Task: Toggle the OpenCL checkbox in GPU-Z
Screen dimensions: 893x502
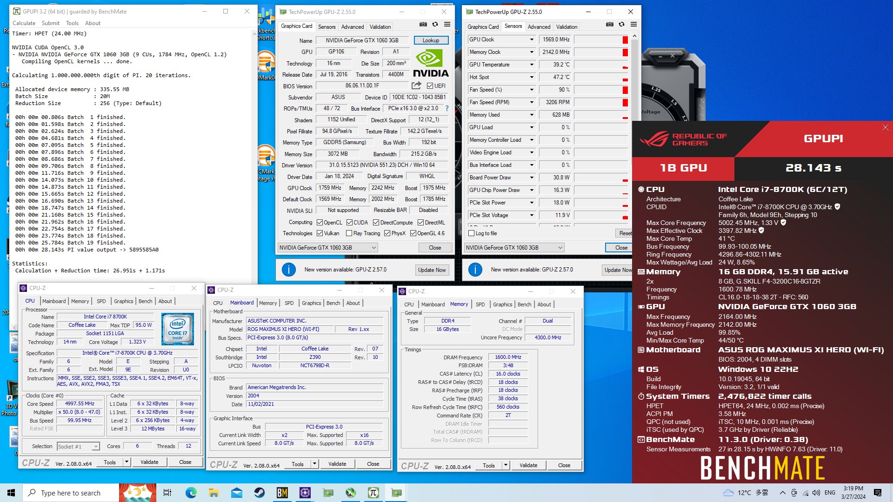Action: tap(320, 223)
